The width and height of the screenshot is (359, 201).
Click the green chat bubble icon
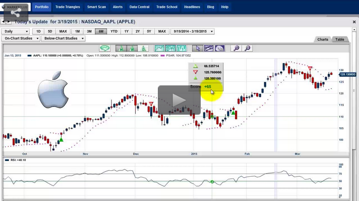(x=105, y=48)
